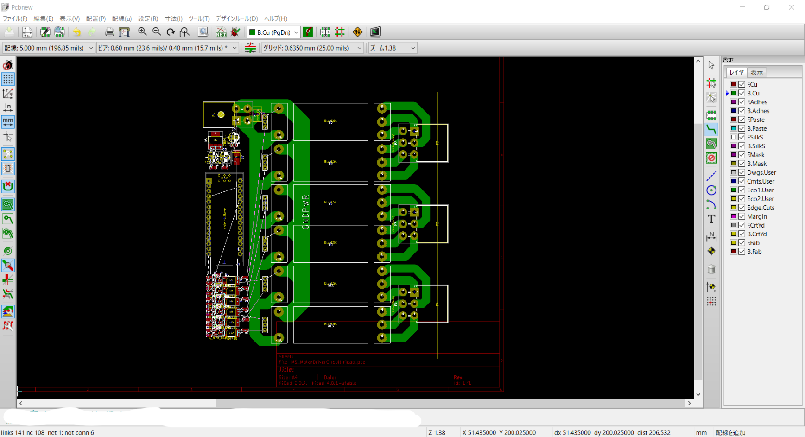
Task: Toggle board ratsnest display
Action: (8, 154)
